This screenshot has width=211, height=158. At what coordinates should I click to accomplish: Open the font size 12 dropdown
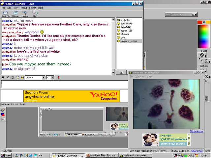pos(52,78)
